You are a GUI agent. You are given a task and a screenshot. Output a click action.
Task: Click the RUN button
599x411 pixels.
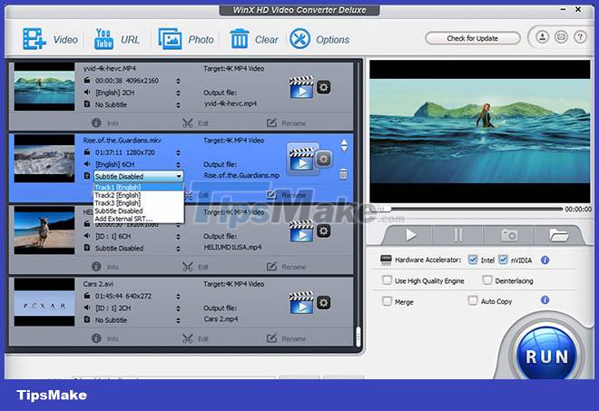pyautogui.click(x=545, y=357)
